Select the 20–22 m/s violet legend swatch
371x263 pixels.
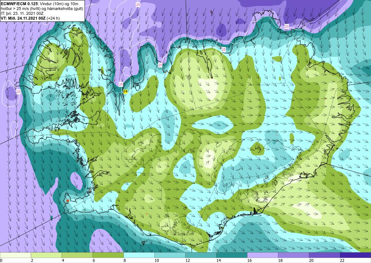324,255
